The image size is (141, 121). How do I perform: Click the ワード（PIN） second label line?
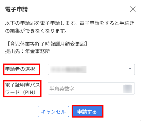click(x=20, y=92)
